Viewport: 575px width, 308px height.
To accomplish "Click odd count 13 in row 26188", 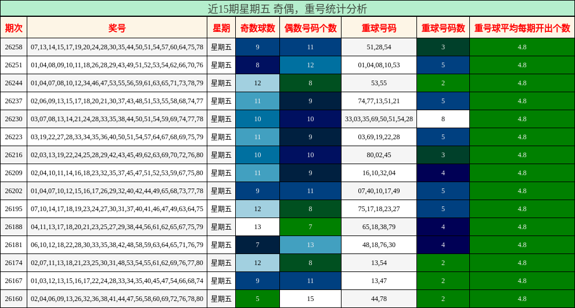I will click(x=257, y=226).
